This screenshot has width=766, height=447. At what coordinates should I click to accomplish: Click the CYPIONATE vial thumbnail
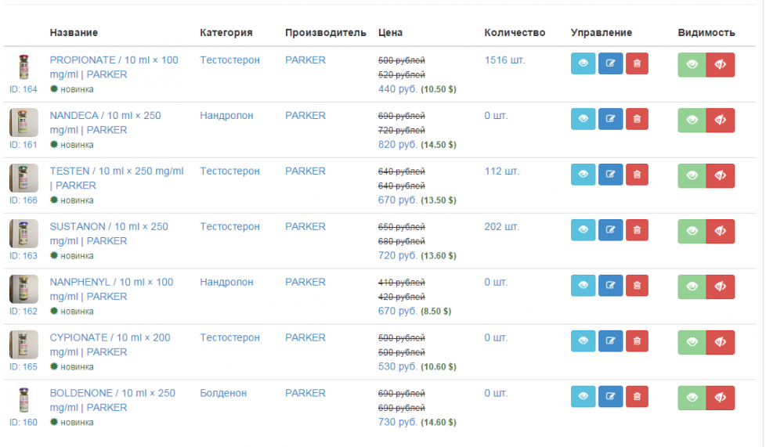[23, 344]
